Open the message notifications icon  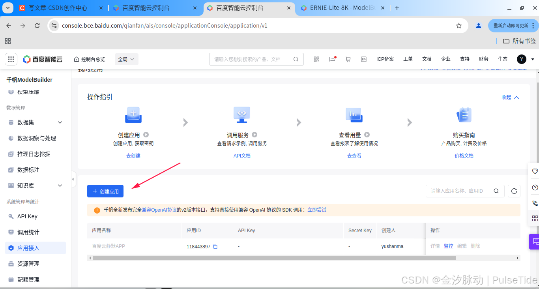(x=332, y=59)
